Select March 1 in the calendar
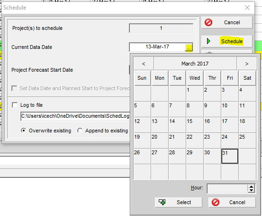 195,94
